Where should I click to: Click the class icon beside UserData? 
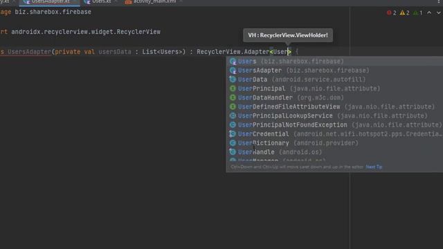pyautogui.click(x=233, y=80)
